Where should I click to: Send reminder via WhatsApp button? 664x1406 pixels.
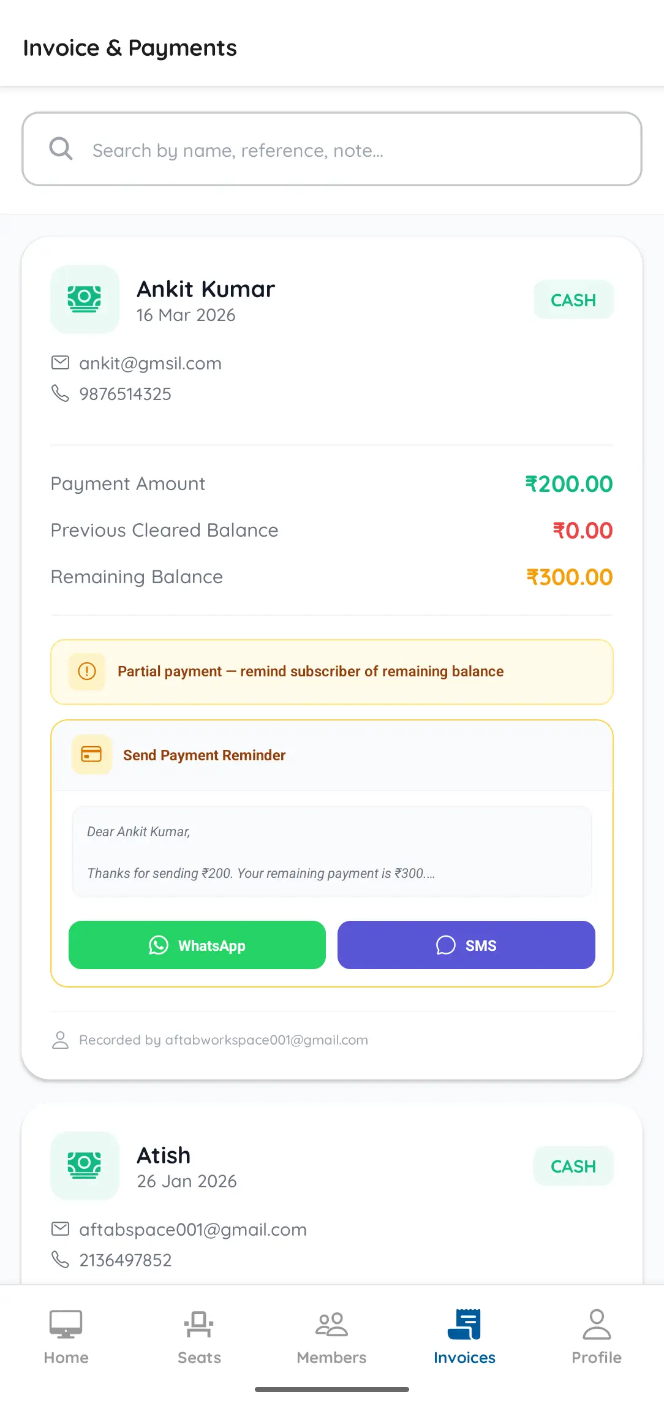click(197, 945)
